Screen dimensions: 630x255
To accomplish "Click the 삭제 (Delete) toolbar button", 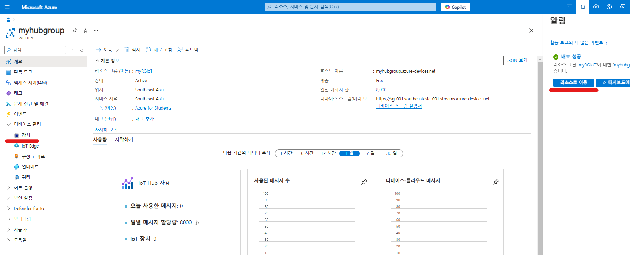I will click(x=132, y=50).
